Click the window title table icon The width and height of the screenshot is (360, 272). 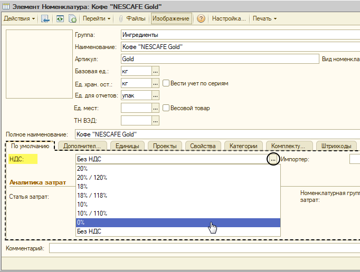6,6
